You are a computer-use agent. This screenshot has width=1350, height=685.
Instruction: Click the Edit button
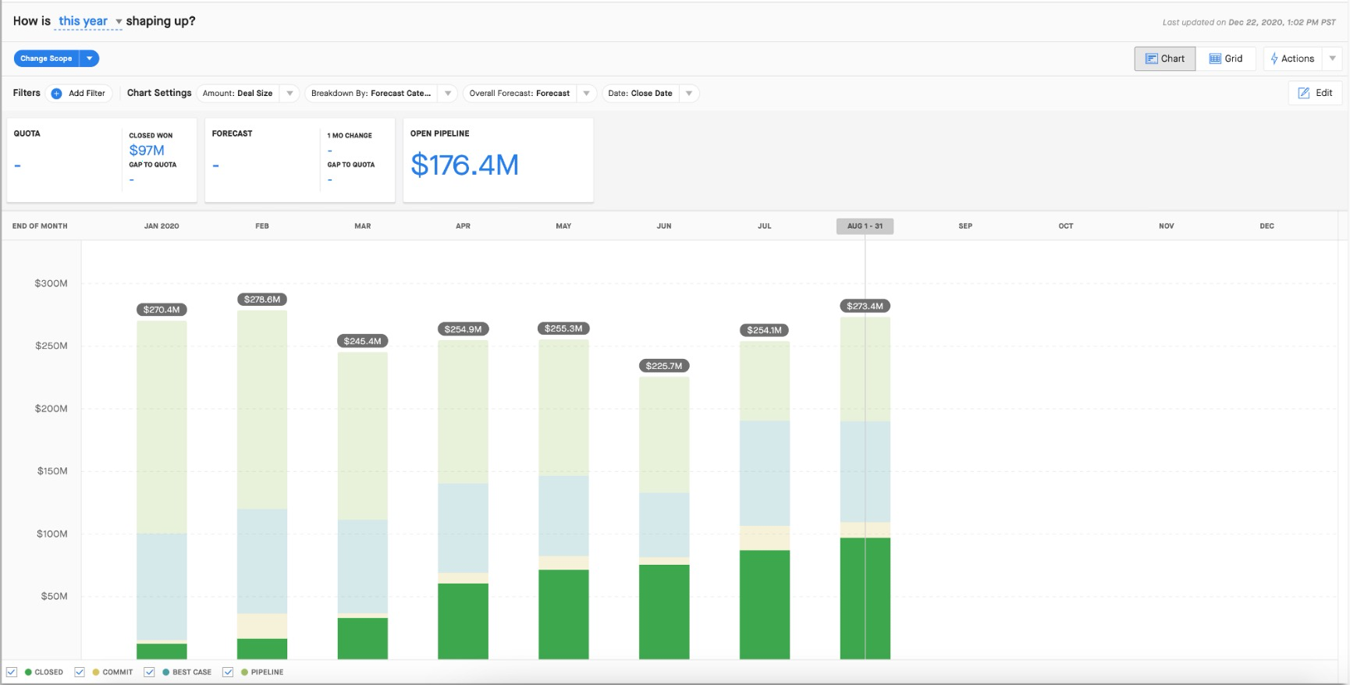tap(1316, 93)
